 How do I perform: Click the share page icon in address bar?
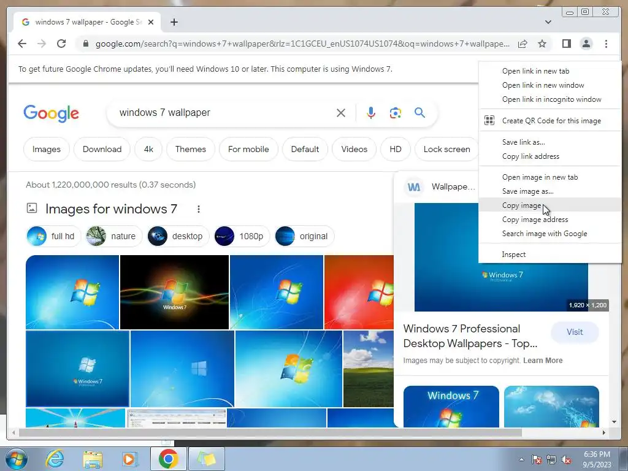(x=523, y=44)
